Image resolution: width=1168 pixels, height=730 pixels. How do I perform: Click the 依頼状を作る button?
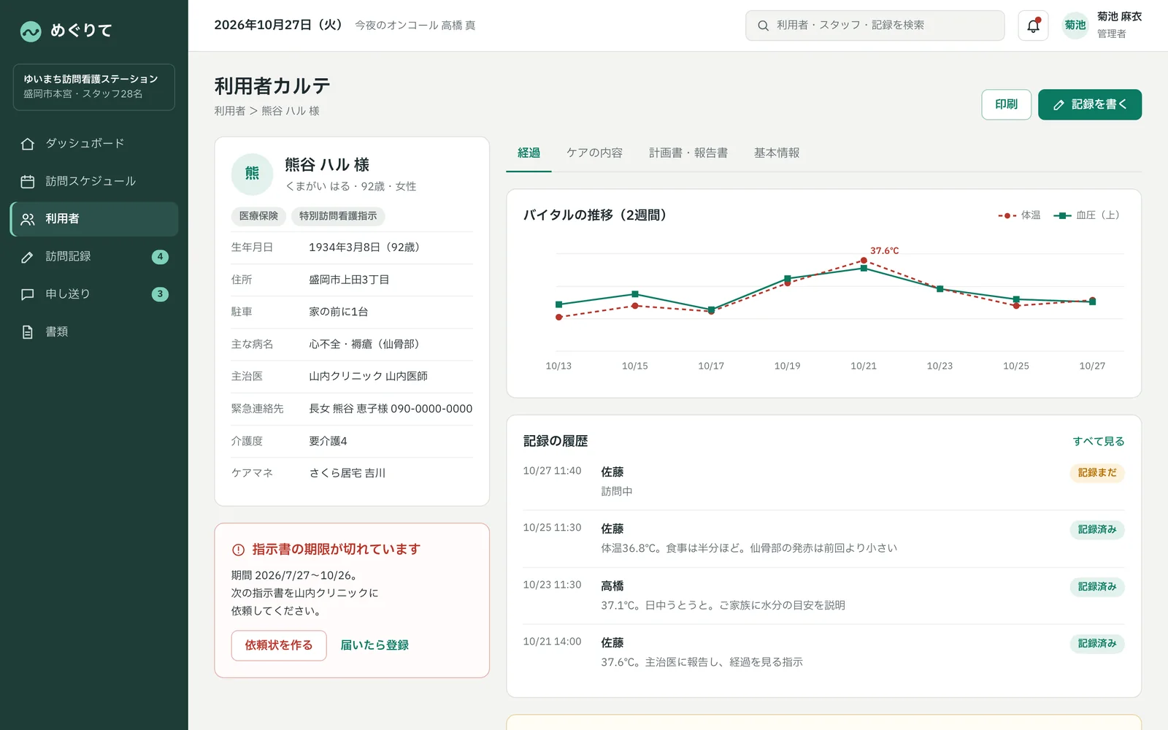click(x=279, y=645)
